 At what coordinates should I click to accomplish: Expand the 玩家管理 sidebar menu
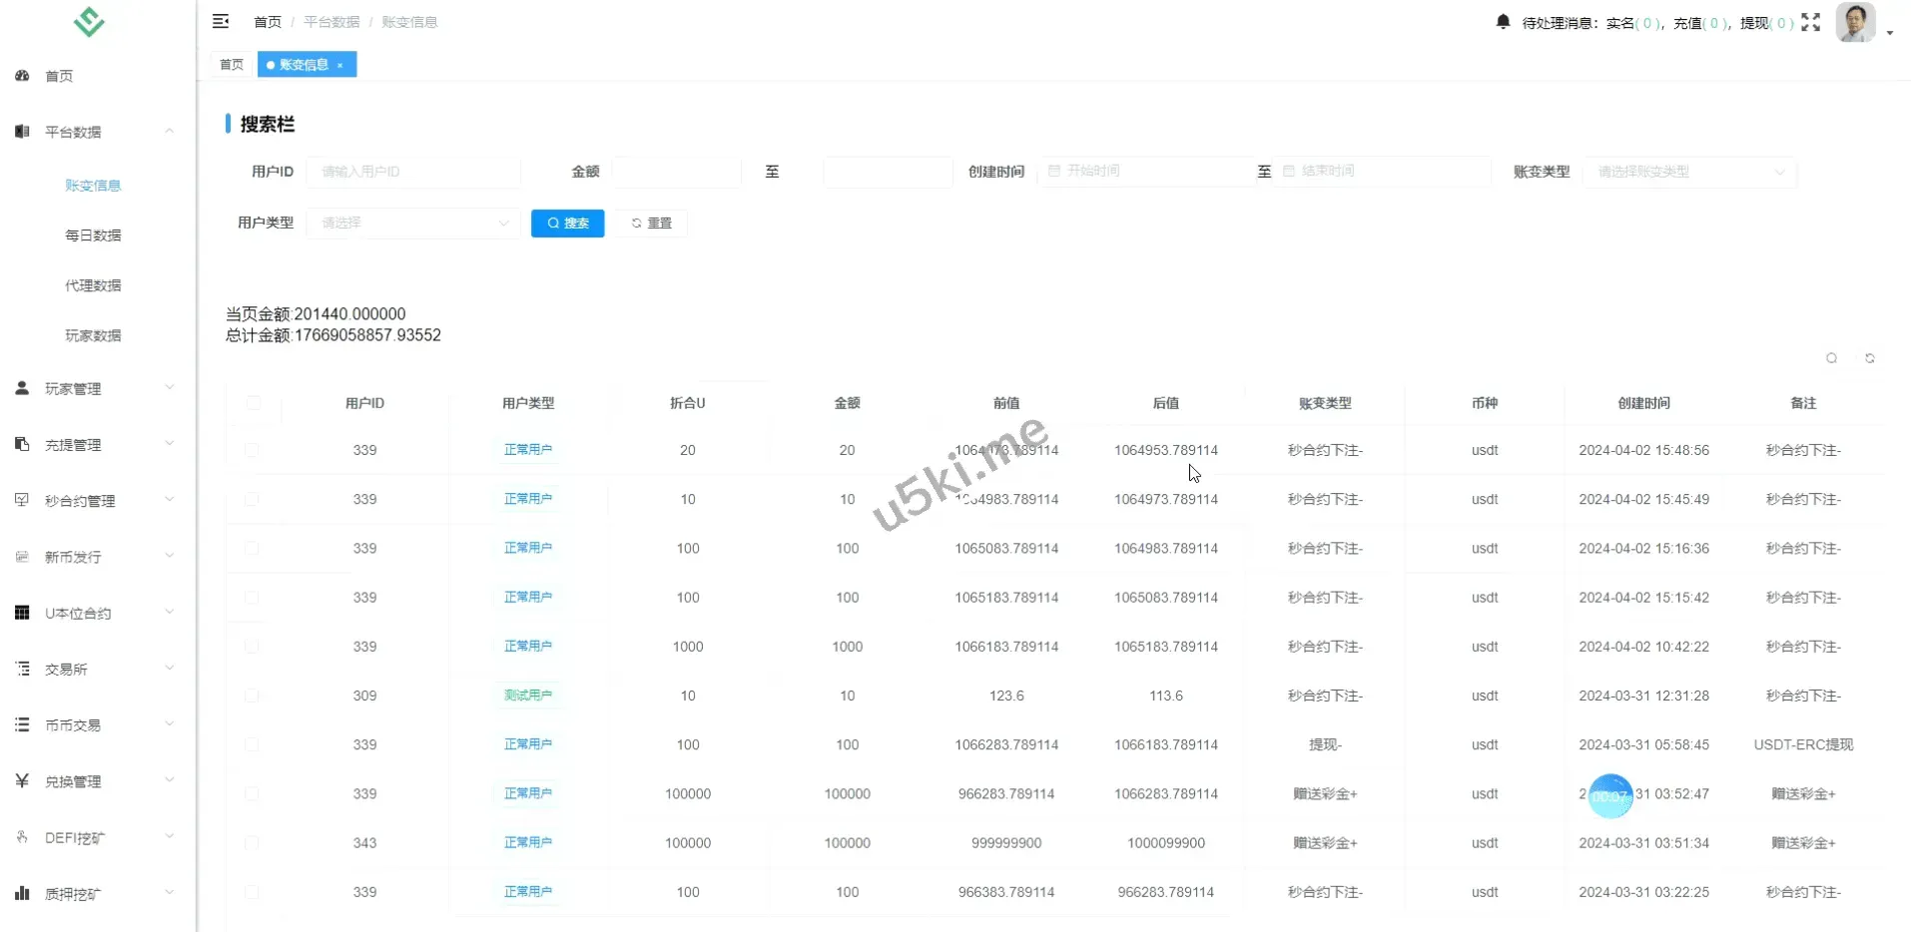95,388
